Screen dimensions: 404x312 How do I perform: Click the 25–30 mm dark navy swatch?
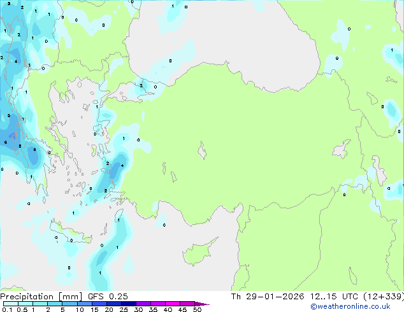[x=128, y=304]
